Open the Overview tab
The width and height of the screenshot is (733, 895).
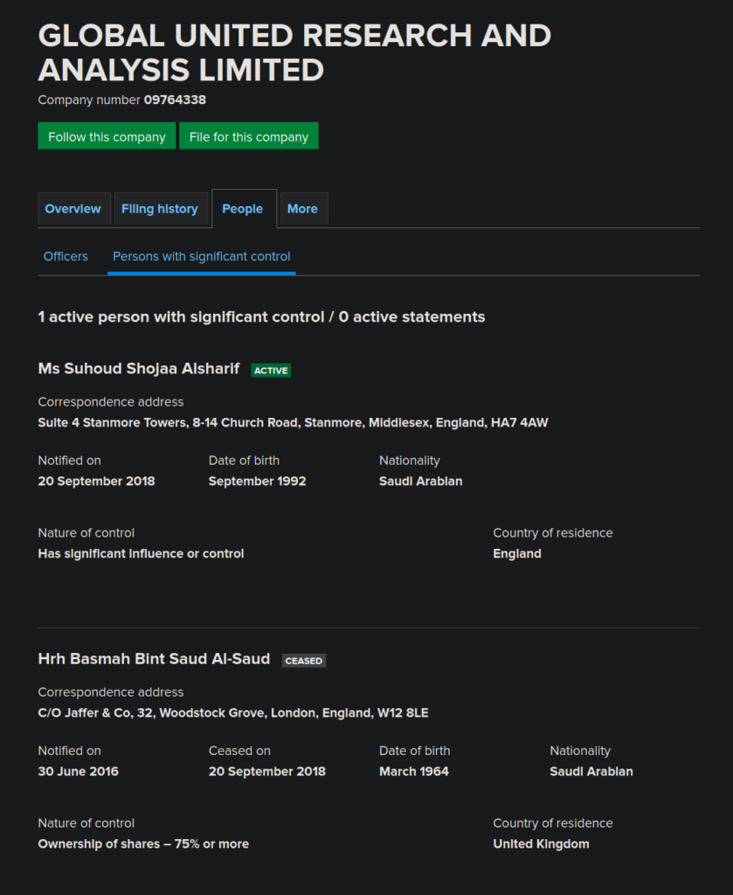pos(73,209)
